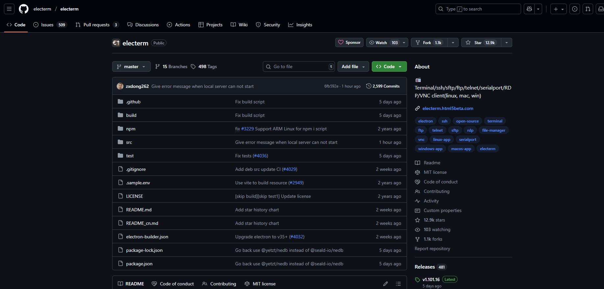Open the Insights tab
The width and height of the screenshot is (604, 289).
point(300,25)
